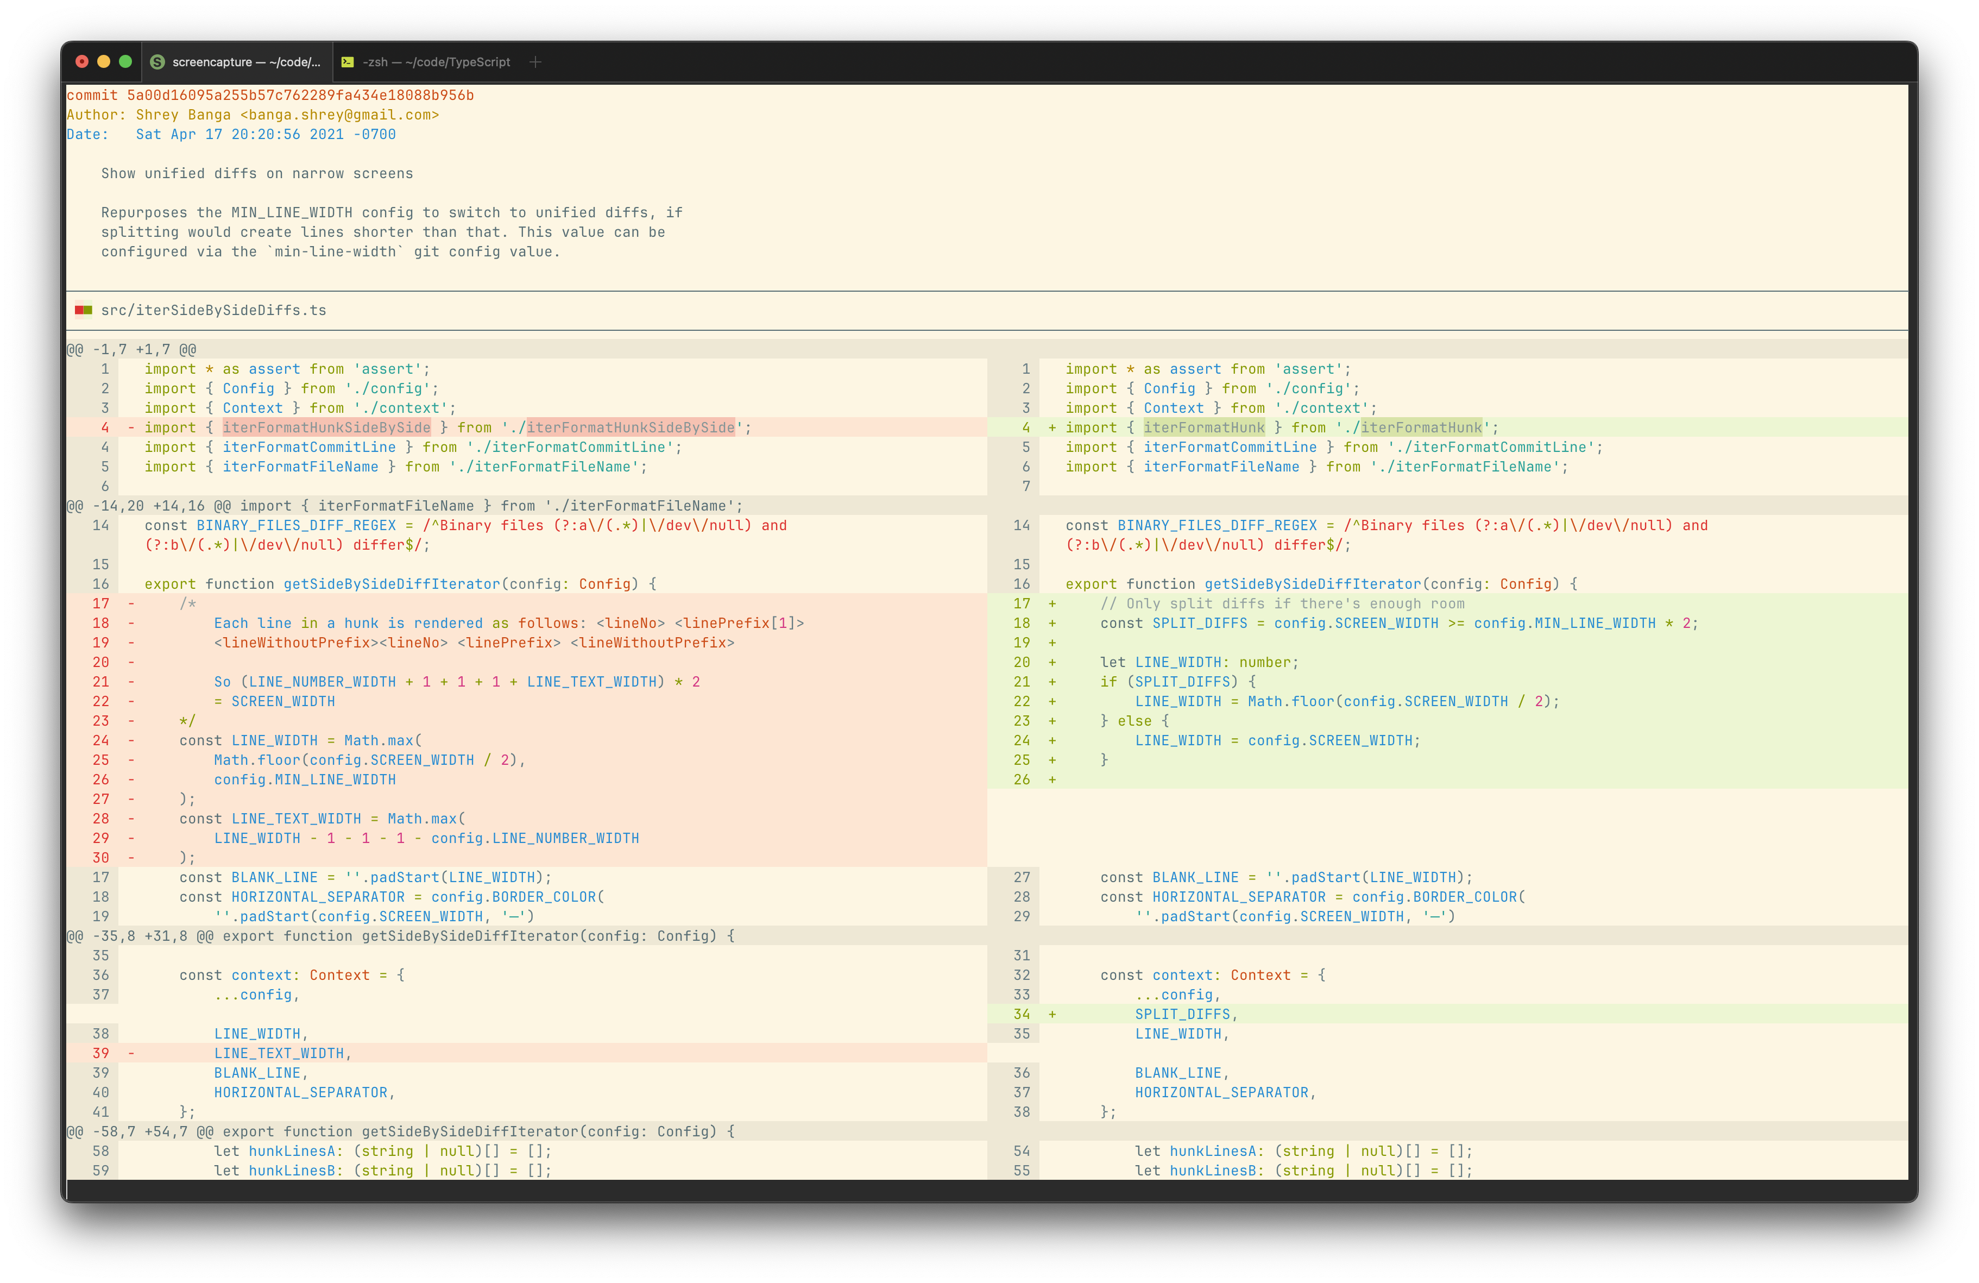Maximize the window using the green button
The image size is (1979, 1283).
[125, 61]
